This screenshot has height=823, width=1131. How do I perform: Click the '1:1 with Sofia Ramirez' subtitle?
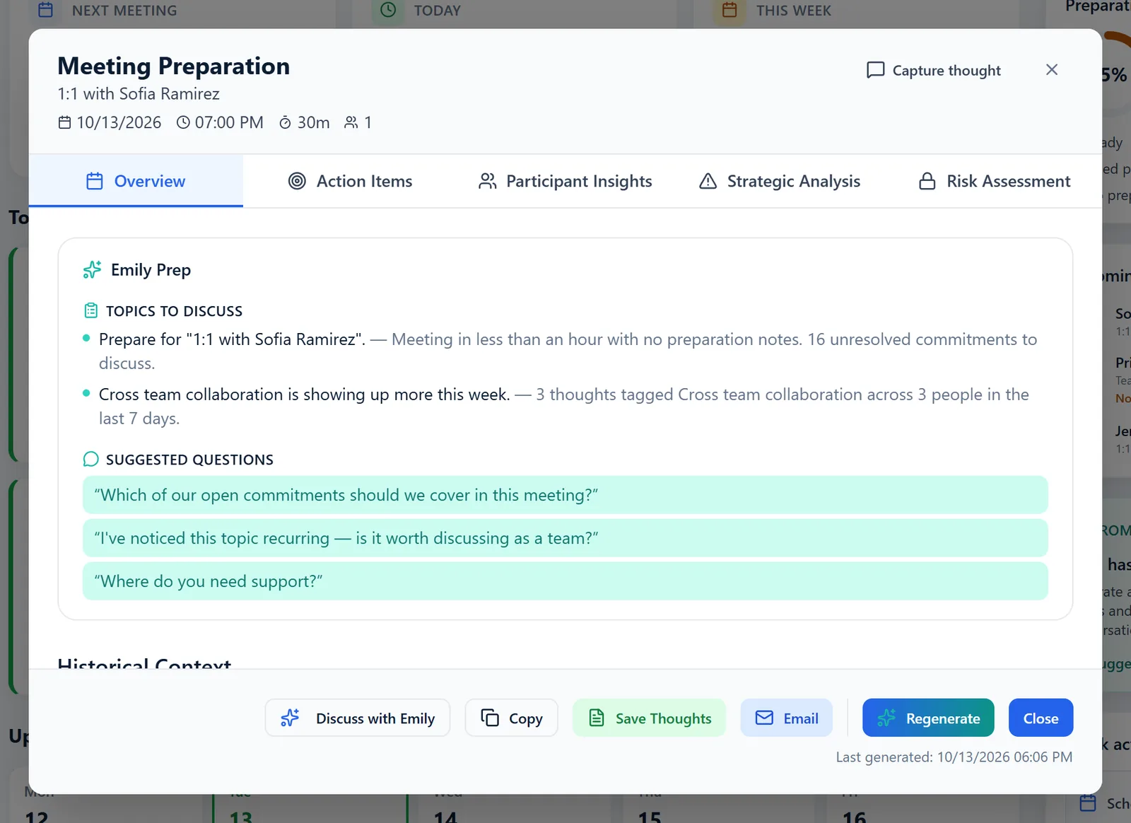pos(139,94)
